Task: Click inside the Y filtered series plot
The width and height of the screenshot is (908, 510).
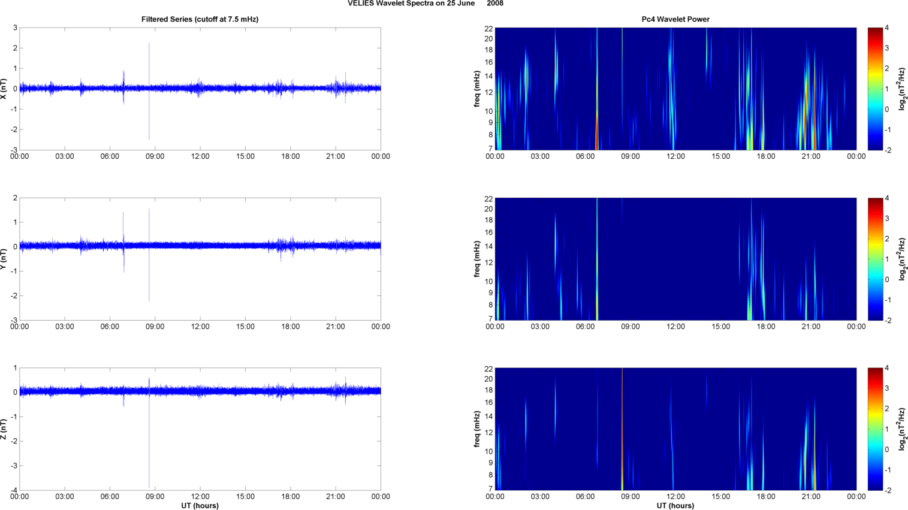Action: pos(200,259)
